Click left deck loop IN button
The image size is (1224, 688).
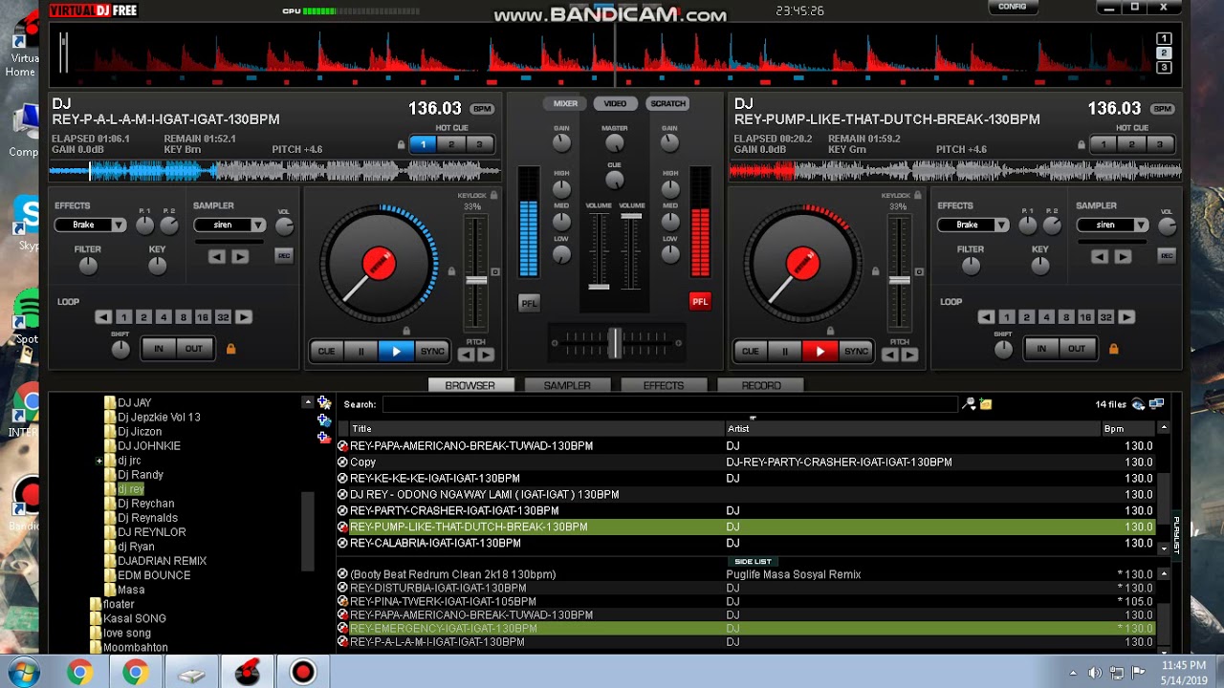pyautogui.click(x=159, y=349)
